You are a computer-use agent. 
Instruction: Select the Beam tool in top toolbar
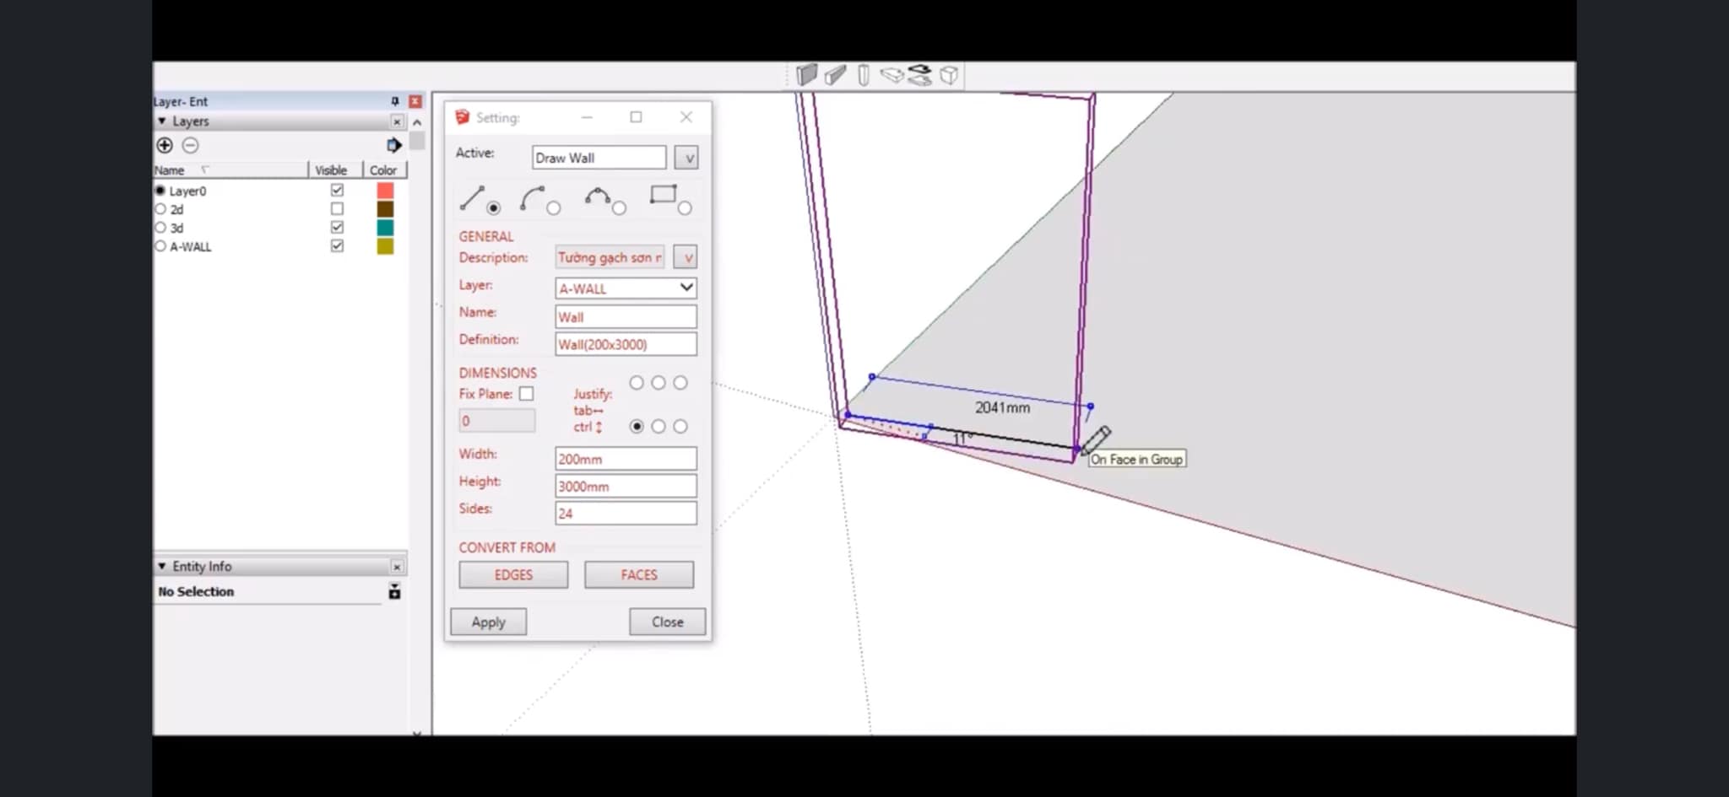pyautogui.click(x=835, y=76)
